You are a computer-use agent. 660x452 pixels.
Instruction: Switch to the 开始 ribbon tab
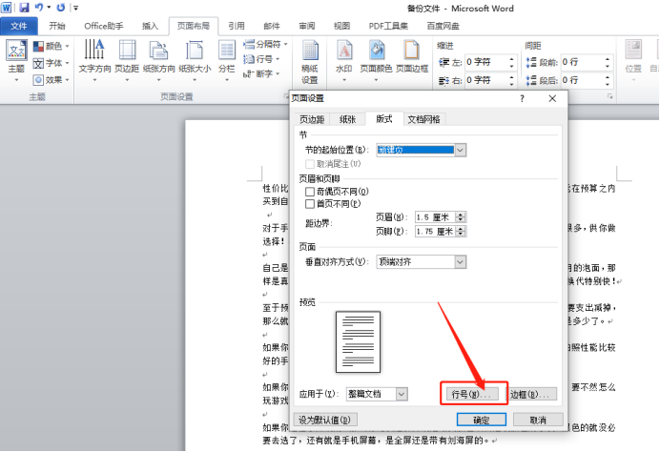(57, 26)
